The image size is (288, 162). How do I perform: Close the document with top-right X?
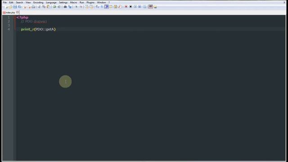click(x=284, y=2)
